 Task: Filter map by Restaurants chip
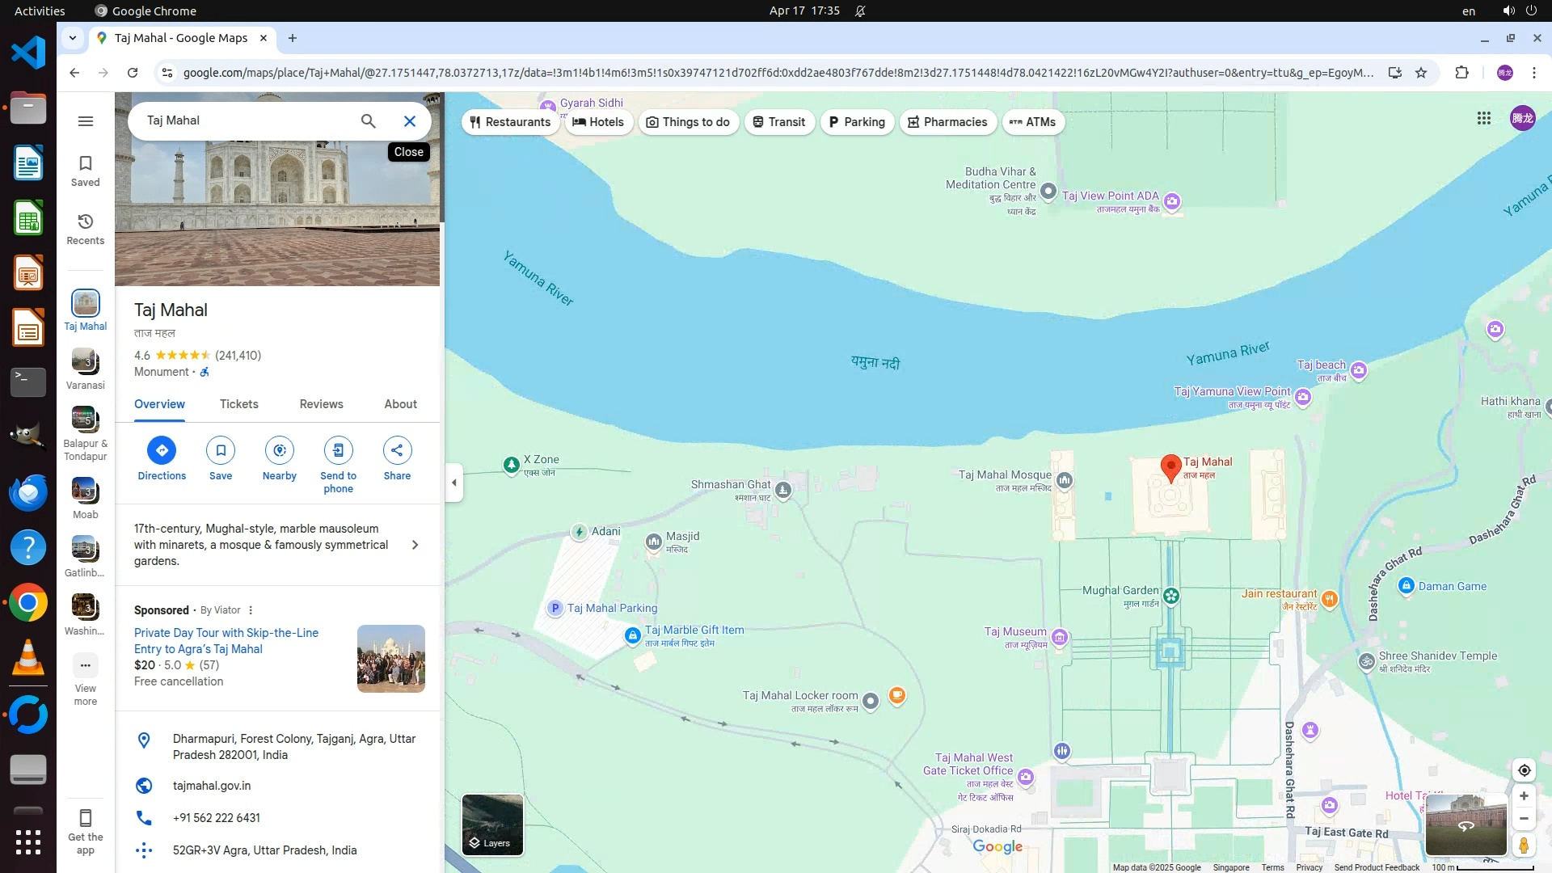511,122
